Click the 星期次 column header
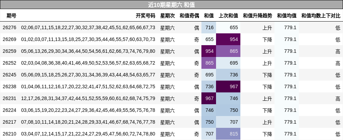The width and height of the screenshot is (343, 140). (x=168, y=16)
